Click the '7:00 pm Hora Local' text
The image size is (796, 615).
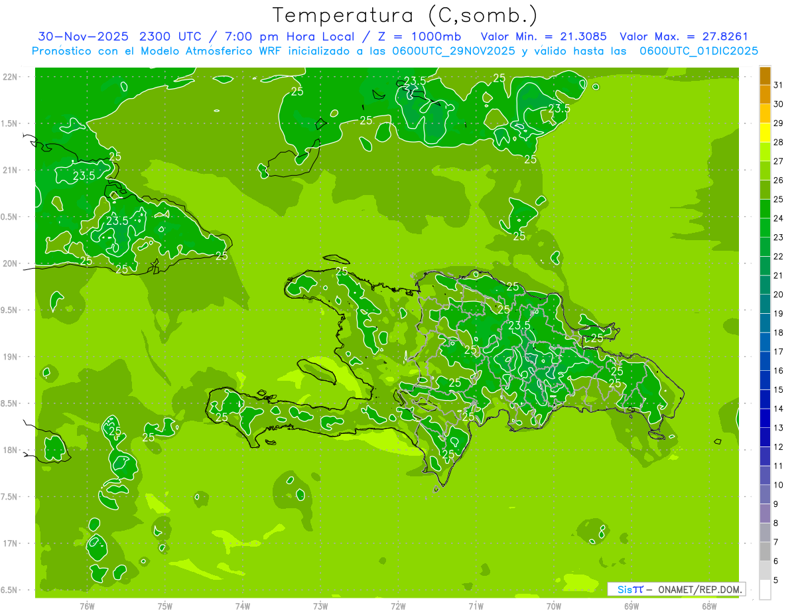tap(291, 36)
